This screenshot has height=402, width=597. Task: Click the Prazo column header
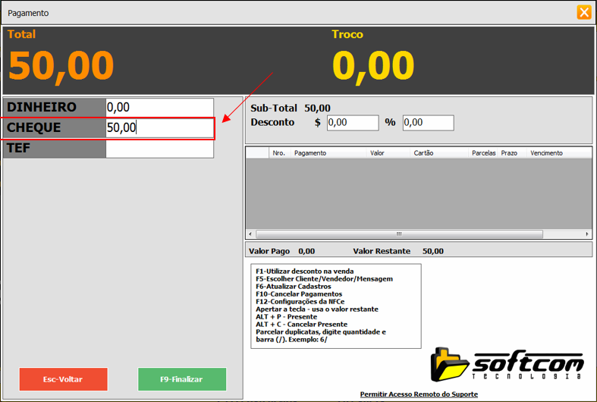coord(509,153)
